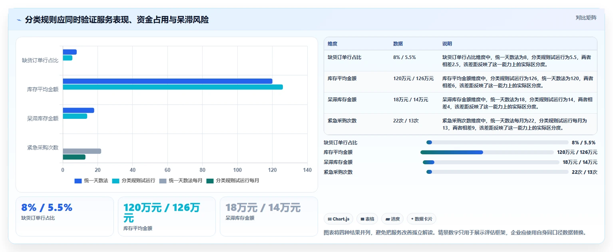
Task: Click the 对比矩阵 label in the header
Action: (586, 18)
